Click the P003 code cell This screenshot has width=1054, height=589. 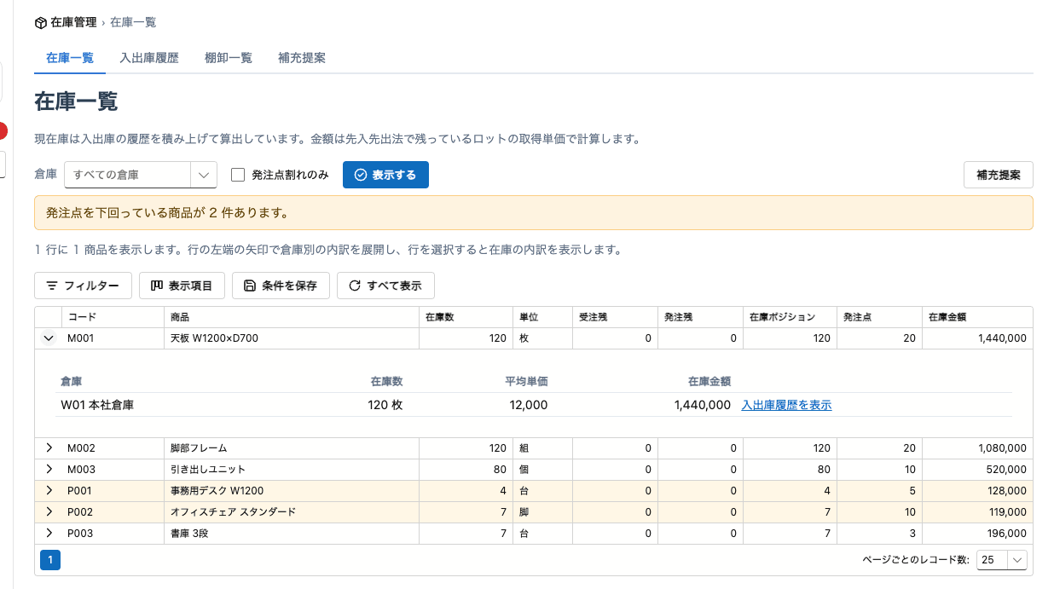click(113, 534)
